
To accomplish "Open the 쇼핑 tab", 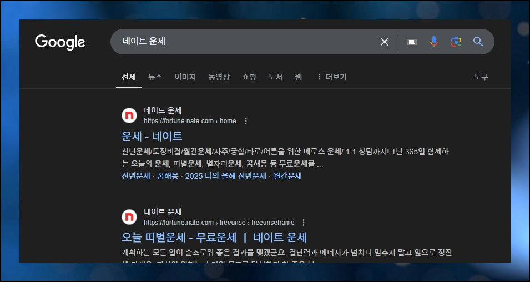I will click(x=249, y=77).
